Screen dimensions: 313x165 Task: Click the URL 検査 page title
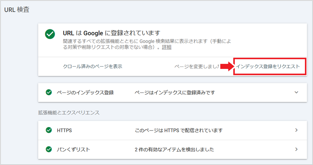pos(17,9)
